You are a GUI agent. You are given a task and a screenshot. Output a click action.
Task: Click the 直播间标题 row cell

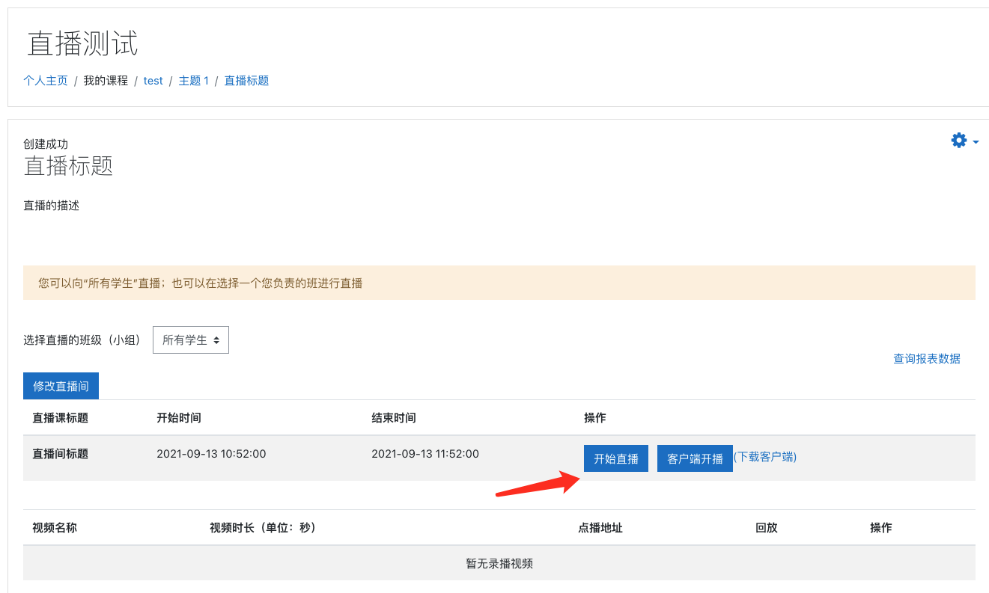click(x=61, y=453)
